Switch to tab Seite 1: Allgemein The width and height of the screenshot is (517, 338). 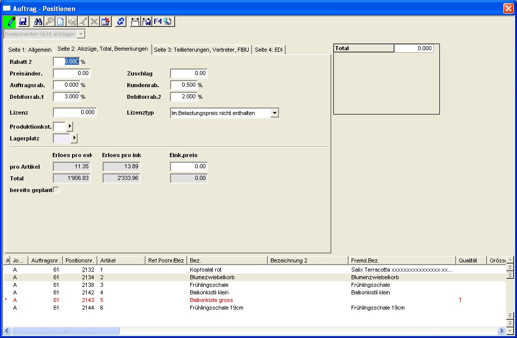pos(29,50)
